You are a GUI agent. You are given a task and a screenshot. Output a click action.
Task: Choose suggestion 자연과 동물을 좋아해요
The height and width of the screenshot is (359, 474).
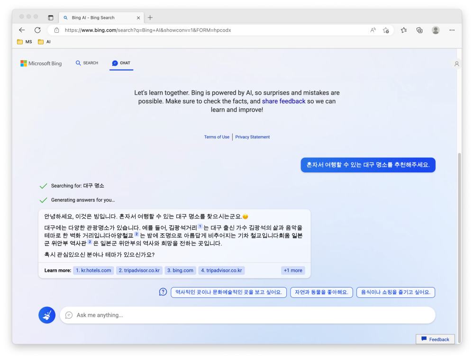(x=321, y=292)
